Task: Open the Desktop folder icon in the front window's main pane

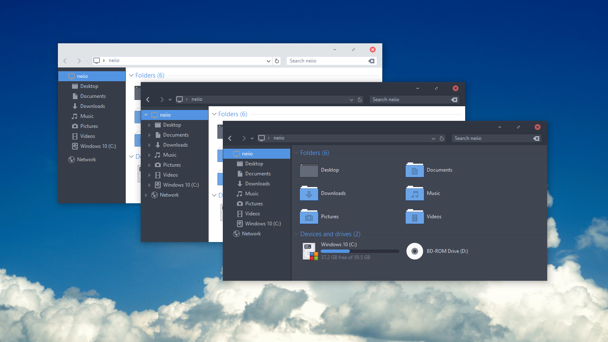Action: click(309, 170)
